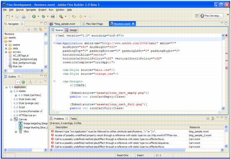The image size is (231, 159).
Task: Open the Window menu
Action: click(x=60, y=10)
